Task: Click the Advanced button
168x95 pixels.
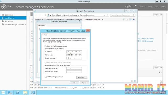Action: pyautogui.click(x=82, y=77)
